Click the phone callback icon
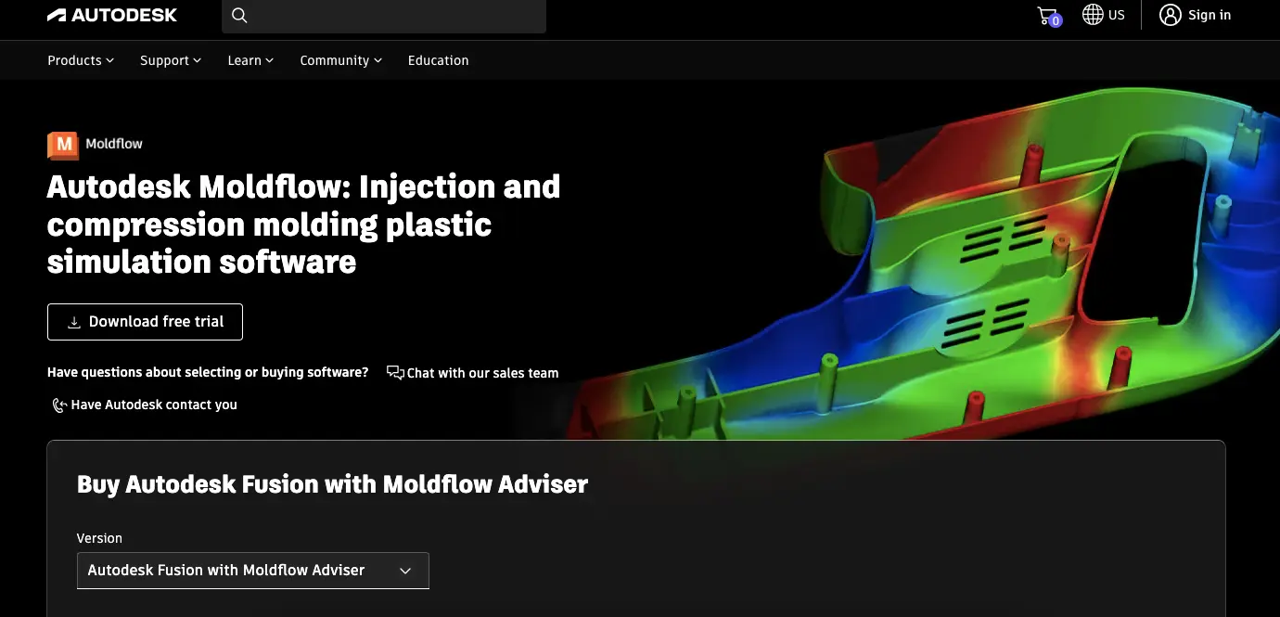This screenshot has width=1280, height=617. tap(59, 405)
